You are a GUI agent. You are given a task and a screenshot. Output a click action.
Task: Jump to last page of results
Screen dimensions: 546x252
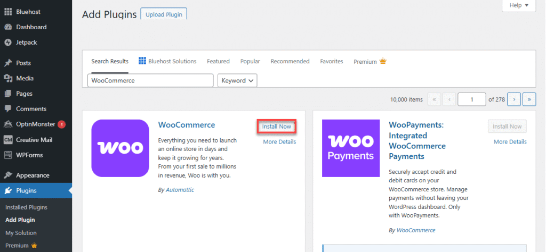(529, 99)
